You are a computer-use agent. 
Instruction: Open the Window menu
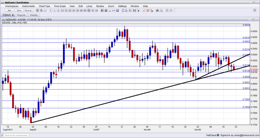[x=135, y=6]
